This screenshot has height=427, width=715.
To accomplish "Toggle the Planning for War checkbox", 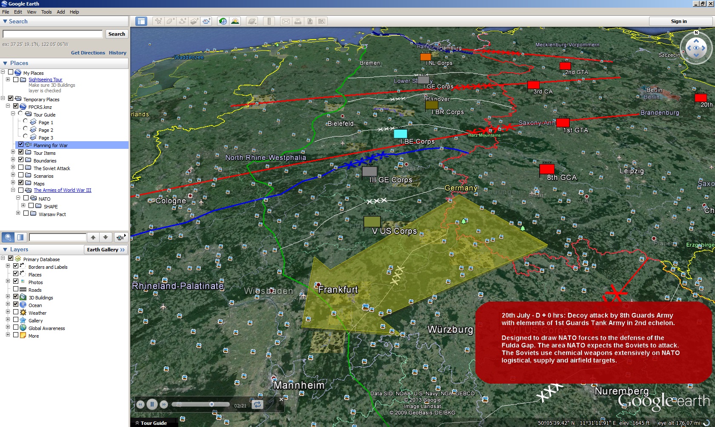I will pyautogui.click(x=21, y=145).
